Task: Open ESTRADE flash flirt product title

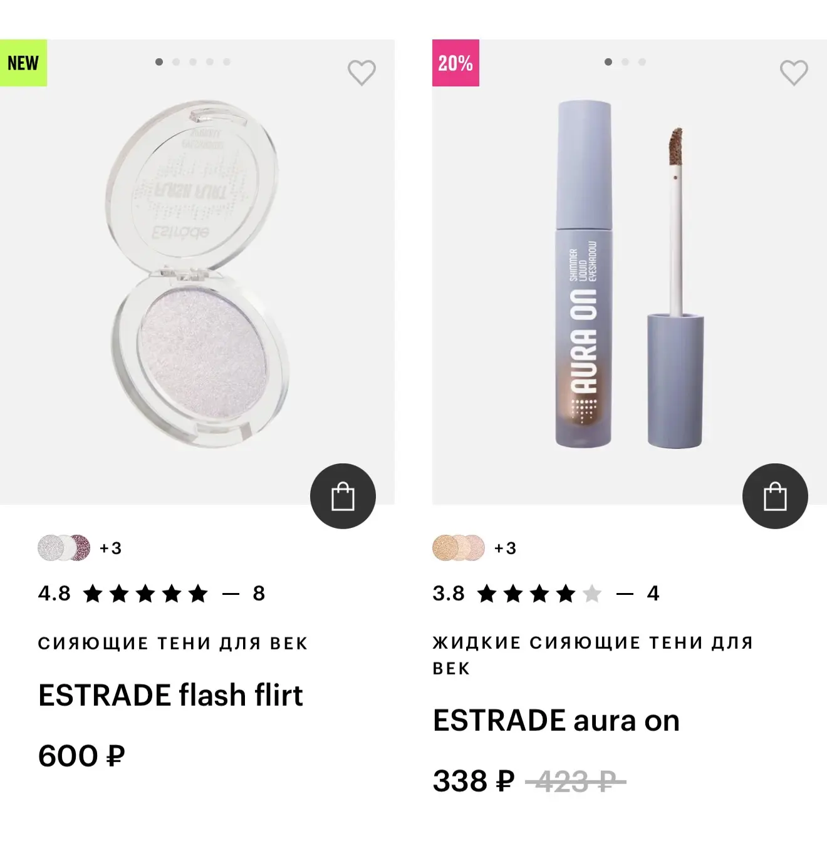Action: pyautogui.click(x=170, y=695)
